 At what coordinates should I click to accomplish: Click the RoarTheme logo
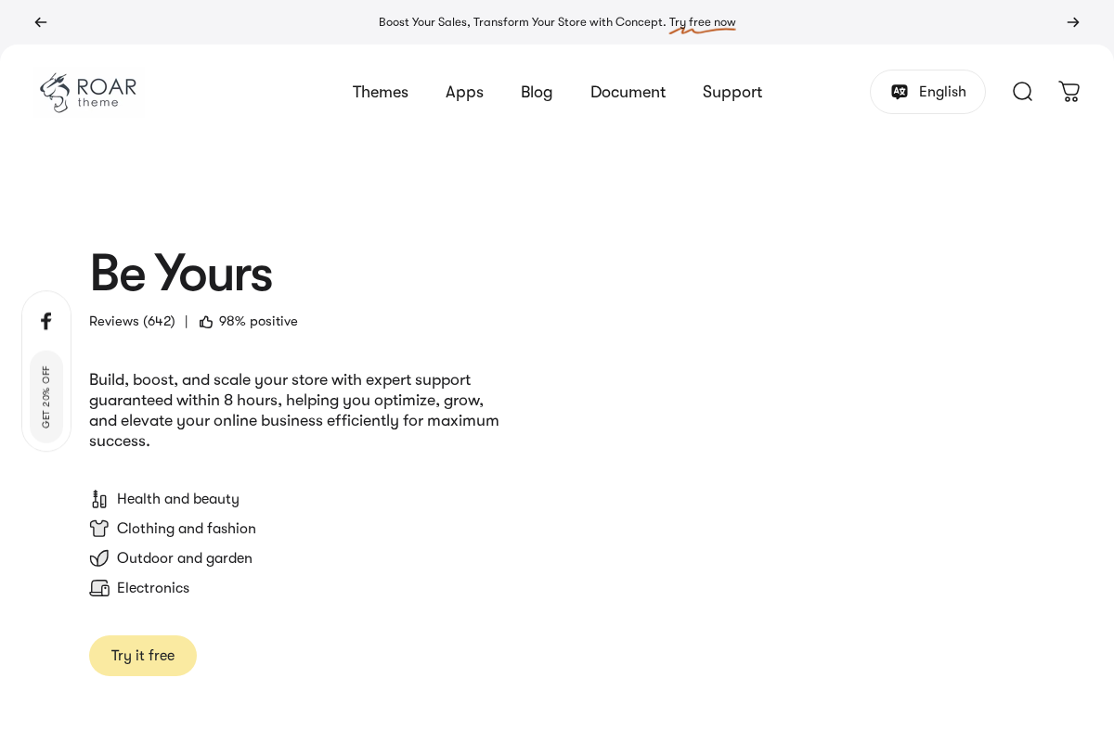[x=88, y=92]
